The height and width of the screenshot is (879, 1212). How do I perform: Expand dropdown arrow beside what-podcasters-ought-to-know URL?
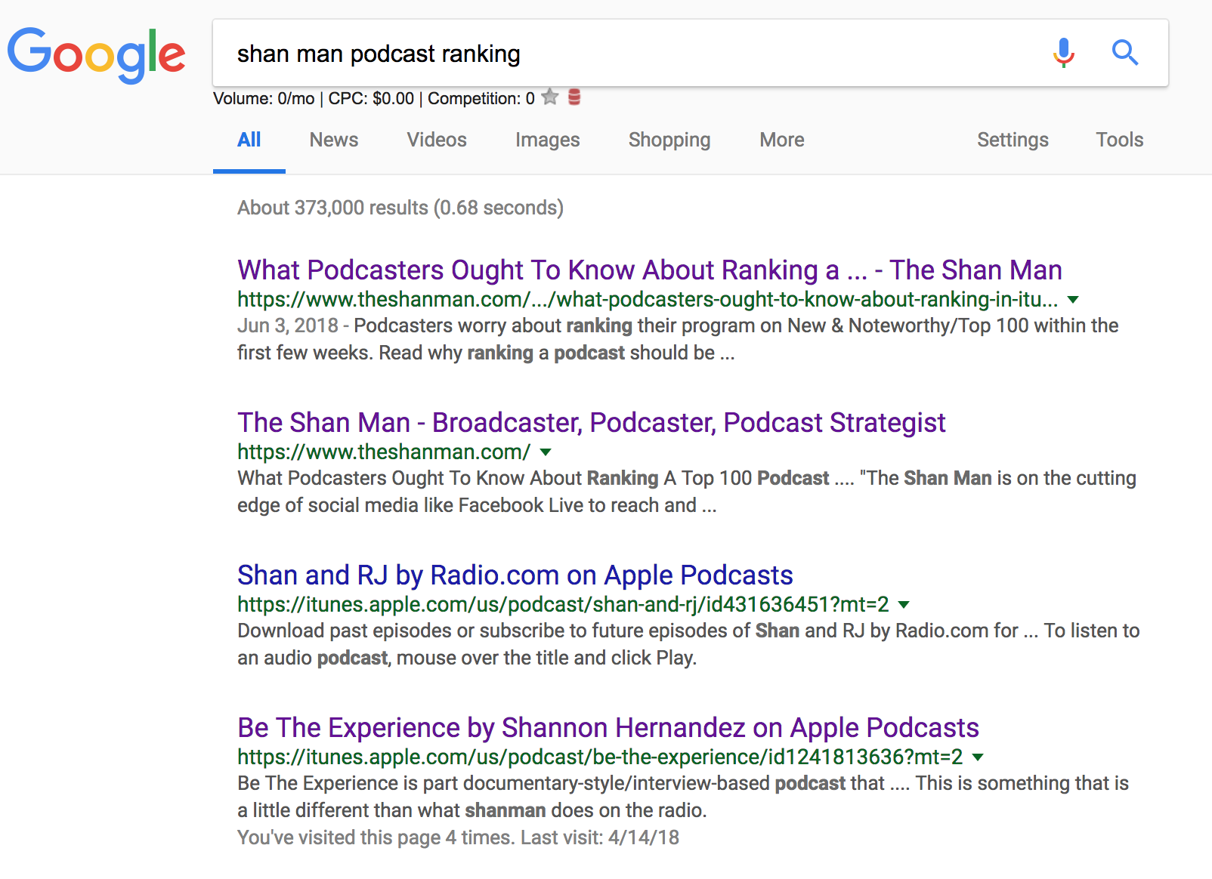[x=1073, y=300]
